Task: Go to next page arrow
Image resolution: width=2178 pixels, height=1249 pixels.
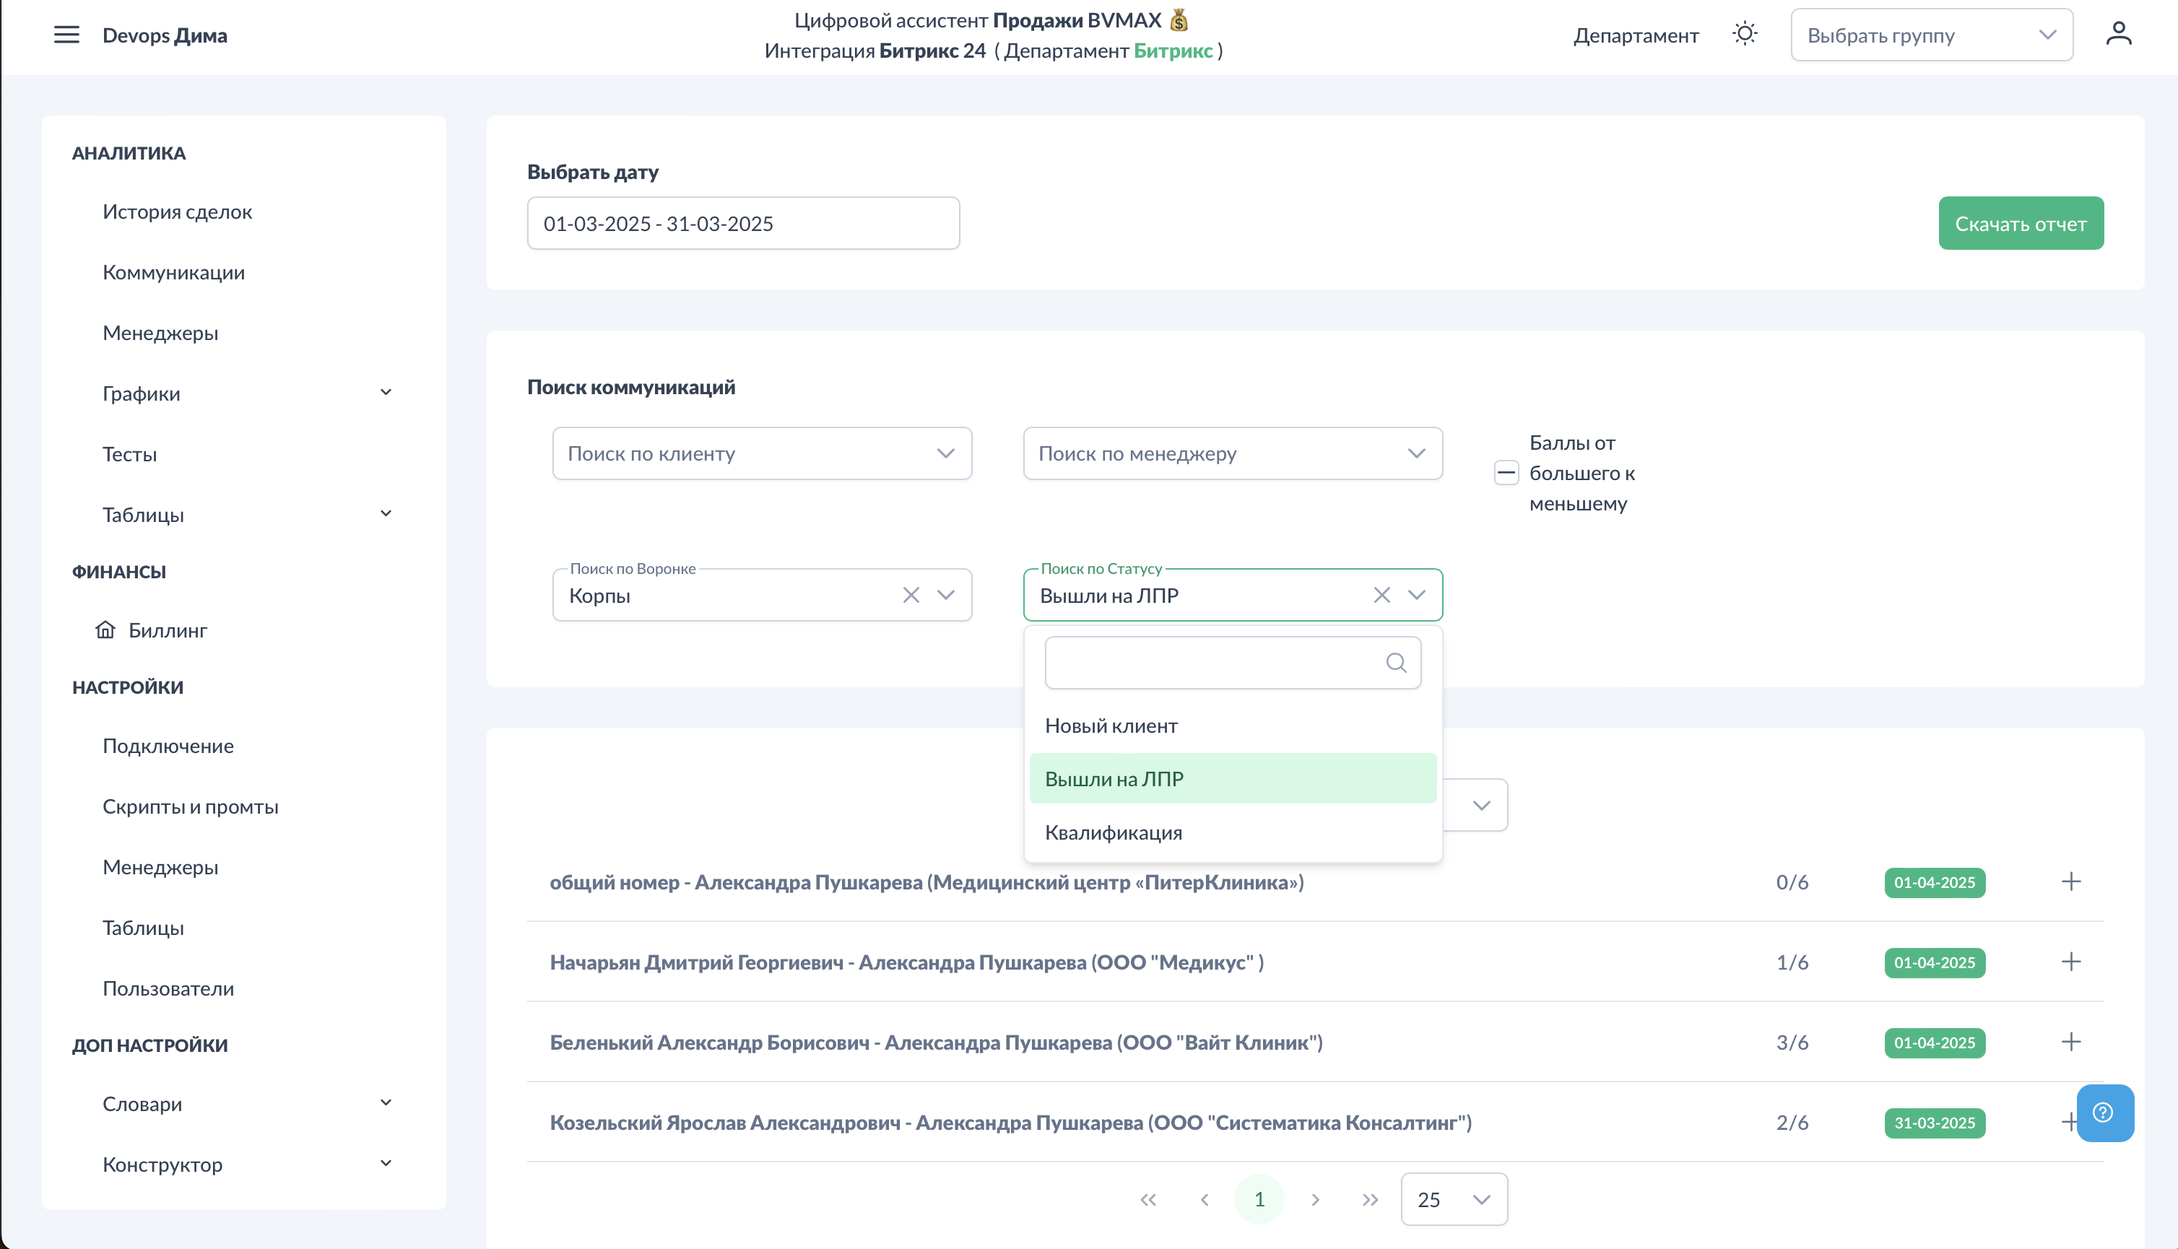Action: [x=1315, y=1199]
